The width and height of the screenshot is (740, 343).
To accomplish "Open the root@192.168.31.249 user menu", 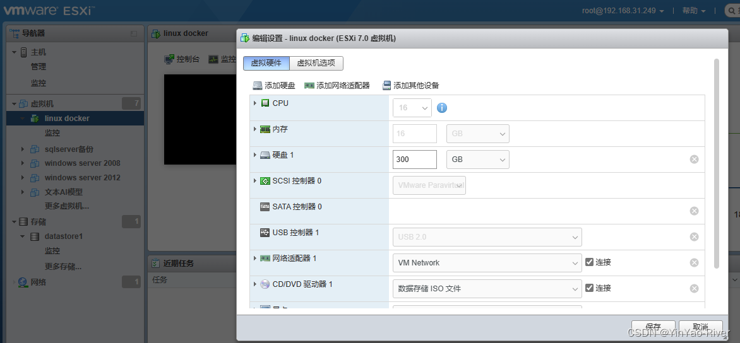I will [623, 10].
